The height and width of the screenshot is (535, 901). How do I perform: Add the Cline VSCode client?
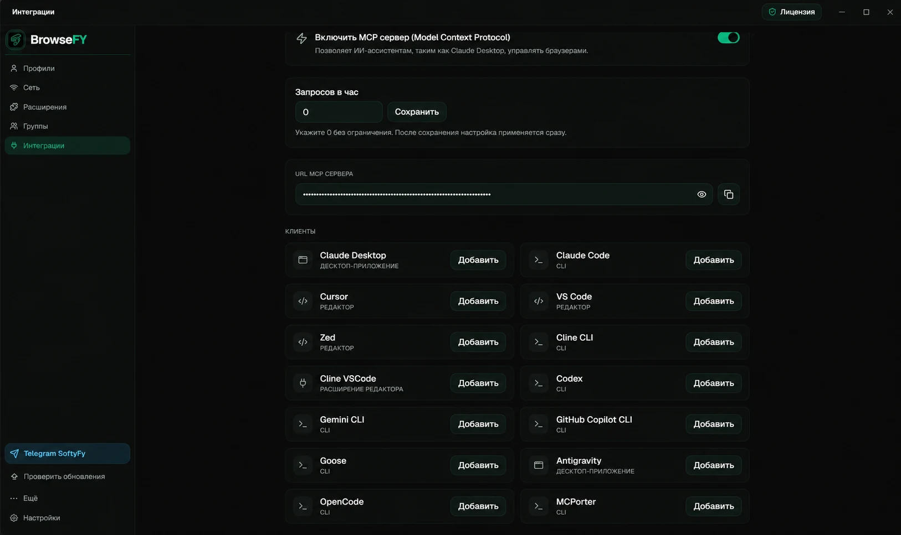tap(478, 383)
